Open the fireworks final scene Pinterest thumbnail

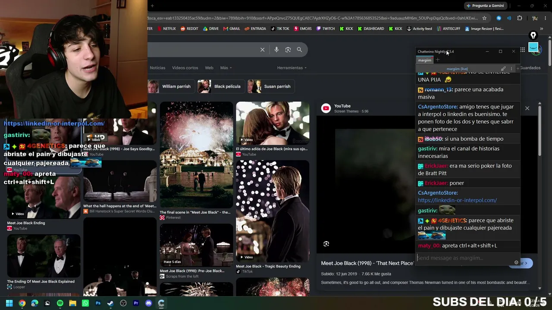[x=196, y=155]
